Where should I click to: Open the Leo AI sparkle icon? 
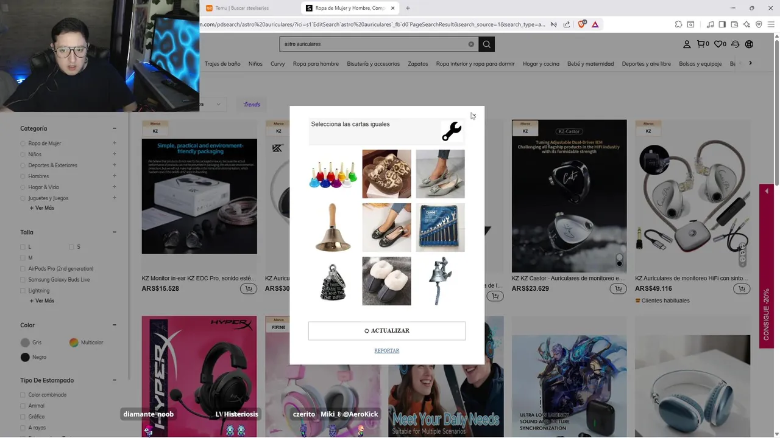click(x=746, y=24)
